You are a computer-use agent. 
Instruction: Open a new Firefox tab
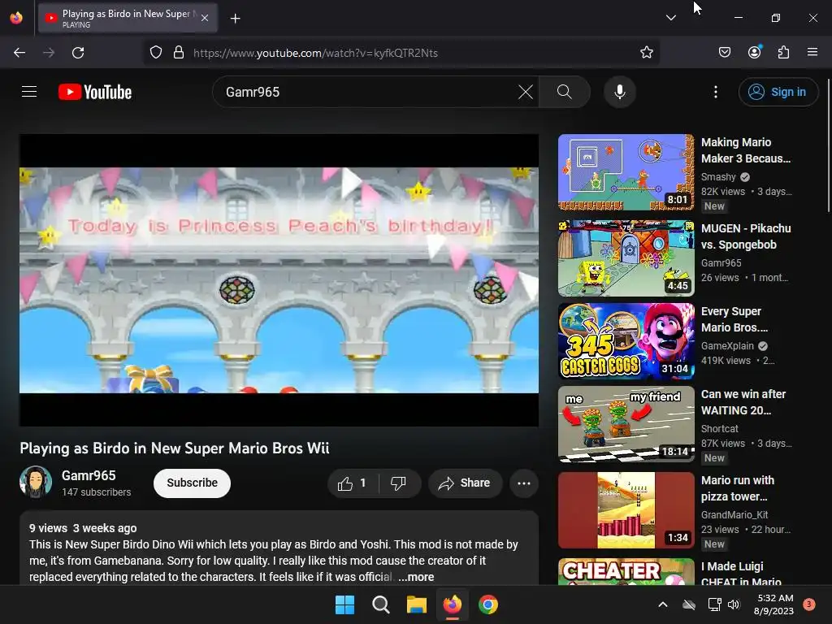[x=235, y=18]
